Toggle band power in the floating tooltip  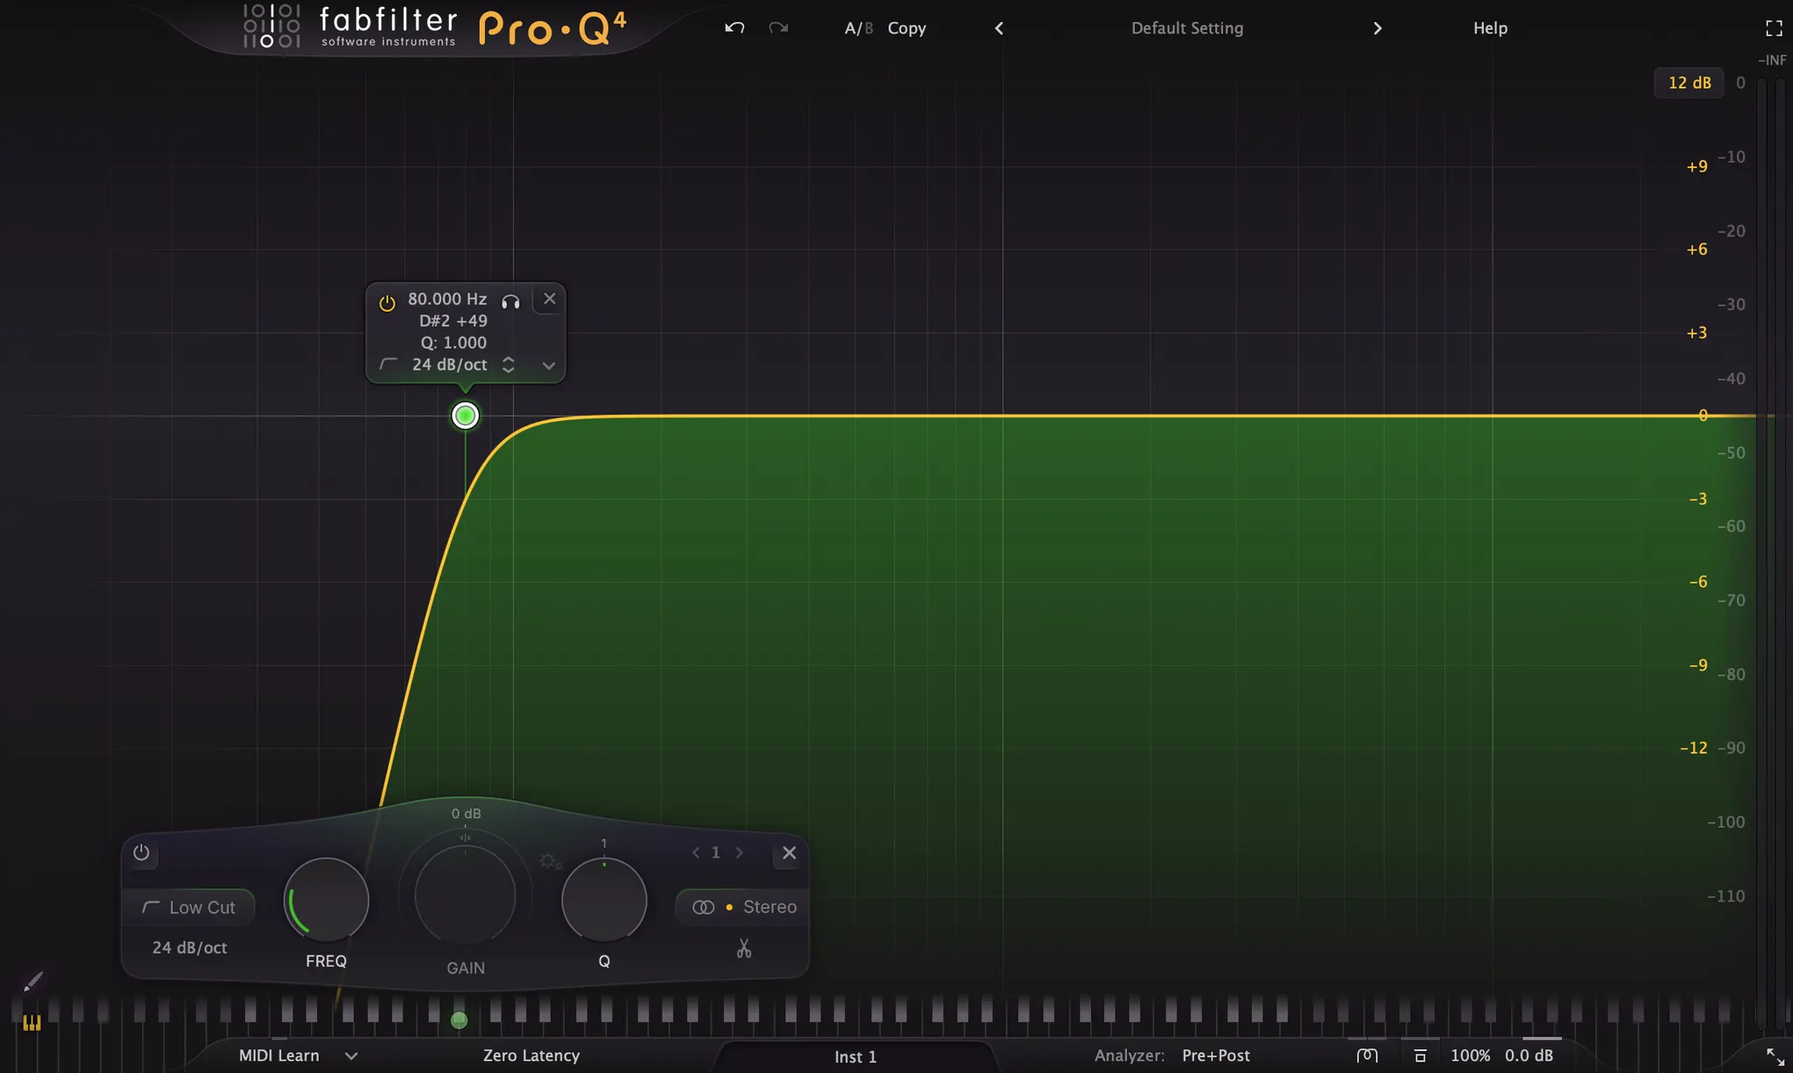[387, 303]
